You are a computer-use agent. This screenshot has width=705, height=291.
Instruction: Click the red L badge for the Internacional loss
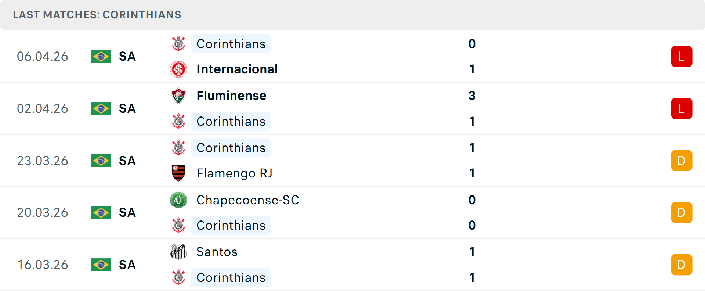coord(682,56)
